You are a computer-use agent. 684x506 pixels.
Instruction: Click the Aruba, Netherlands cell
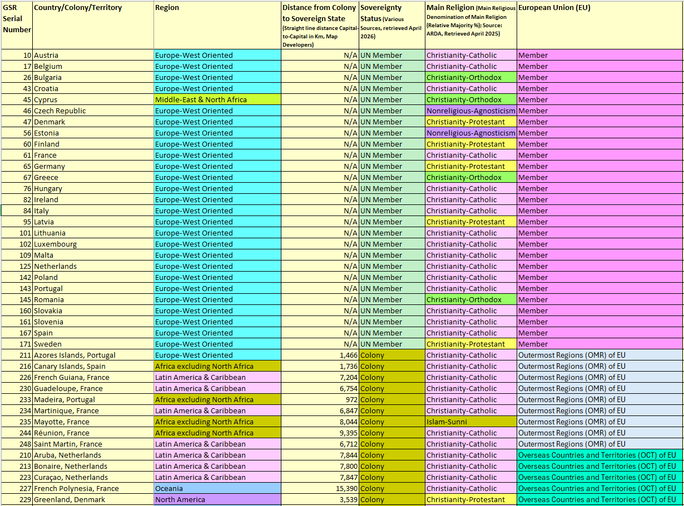pyautogui.click(x=93, y=455)
